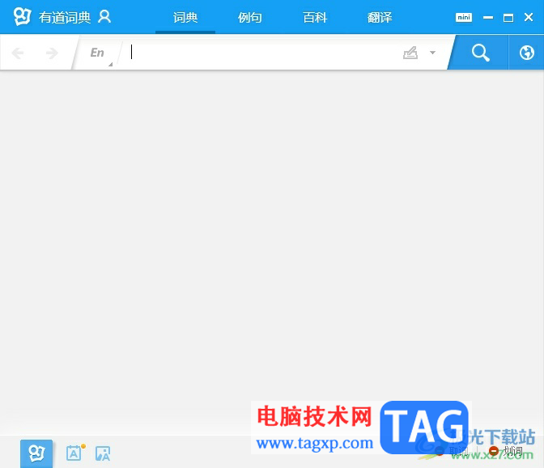Minimize the Youdao dictionary window

point(488,17)
